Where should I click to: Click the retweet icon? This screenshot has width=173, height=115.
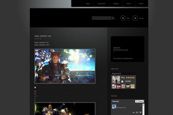click(137, 112)
